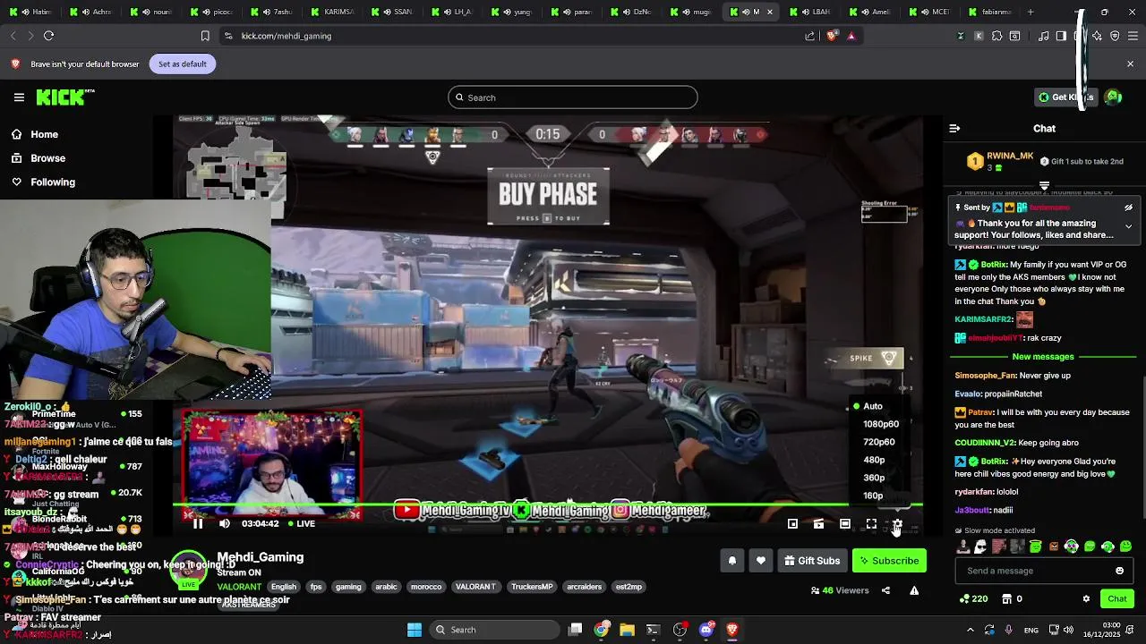
Task: Open the user profile avatar menu
Action: coord(1113,97)
